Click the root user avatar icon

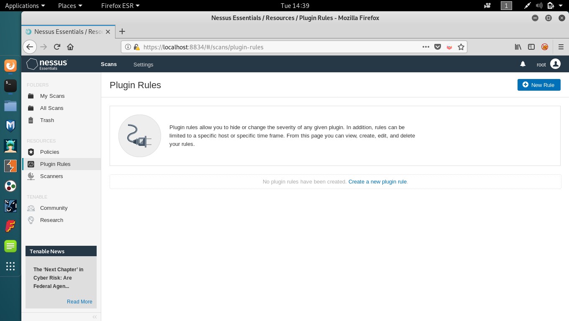[x=555, y=64]
